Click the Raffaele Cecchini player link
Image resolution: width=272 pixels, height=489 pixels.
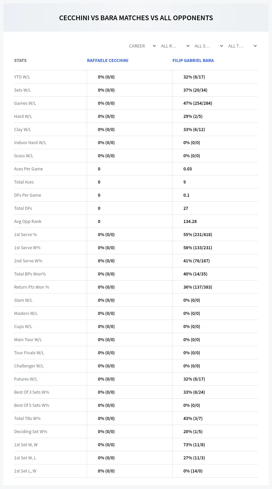coord(108,61)
